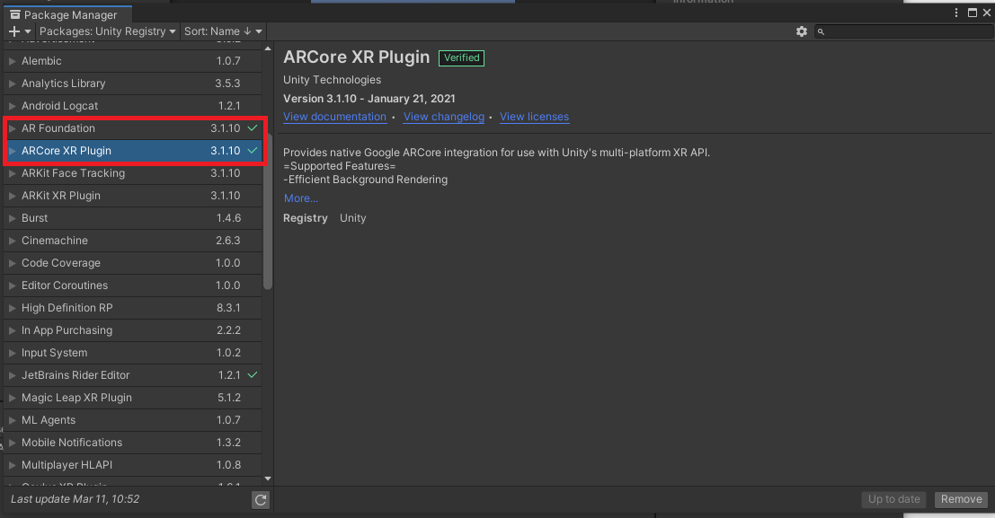Open View licenses link
Screen dimensions: 995x518
[534, 117]
